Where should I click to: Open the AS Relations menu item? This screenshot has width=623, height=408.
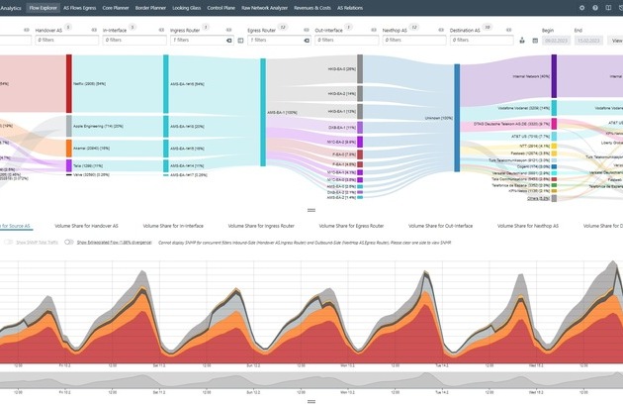pyautogui.click(x=350, y=8)
